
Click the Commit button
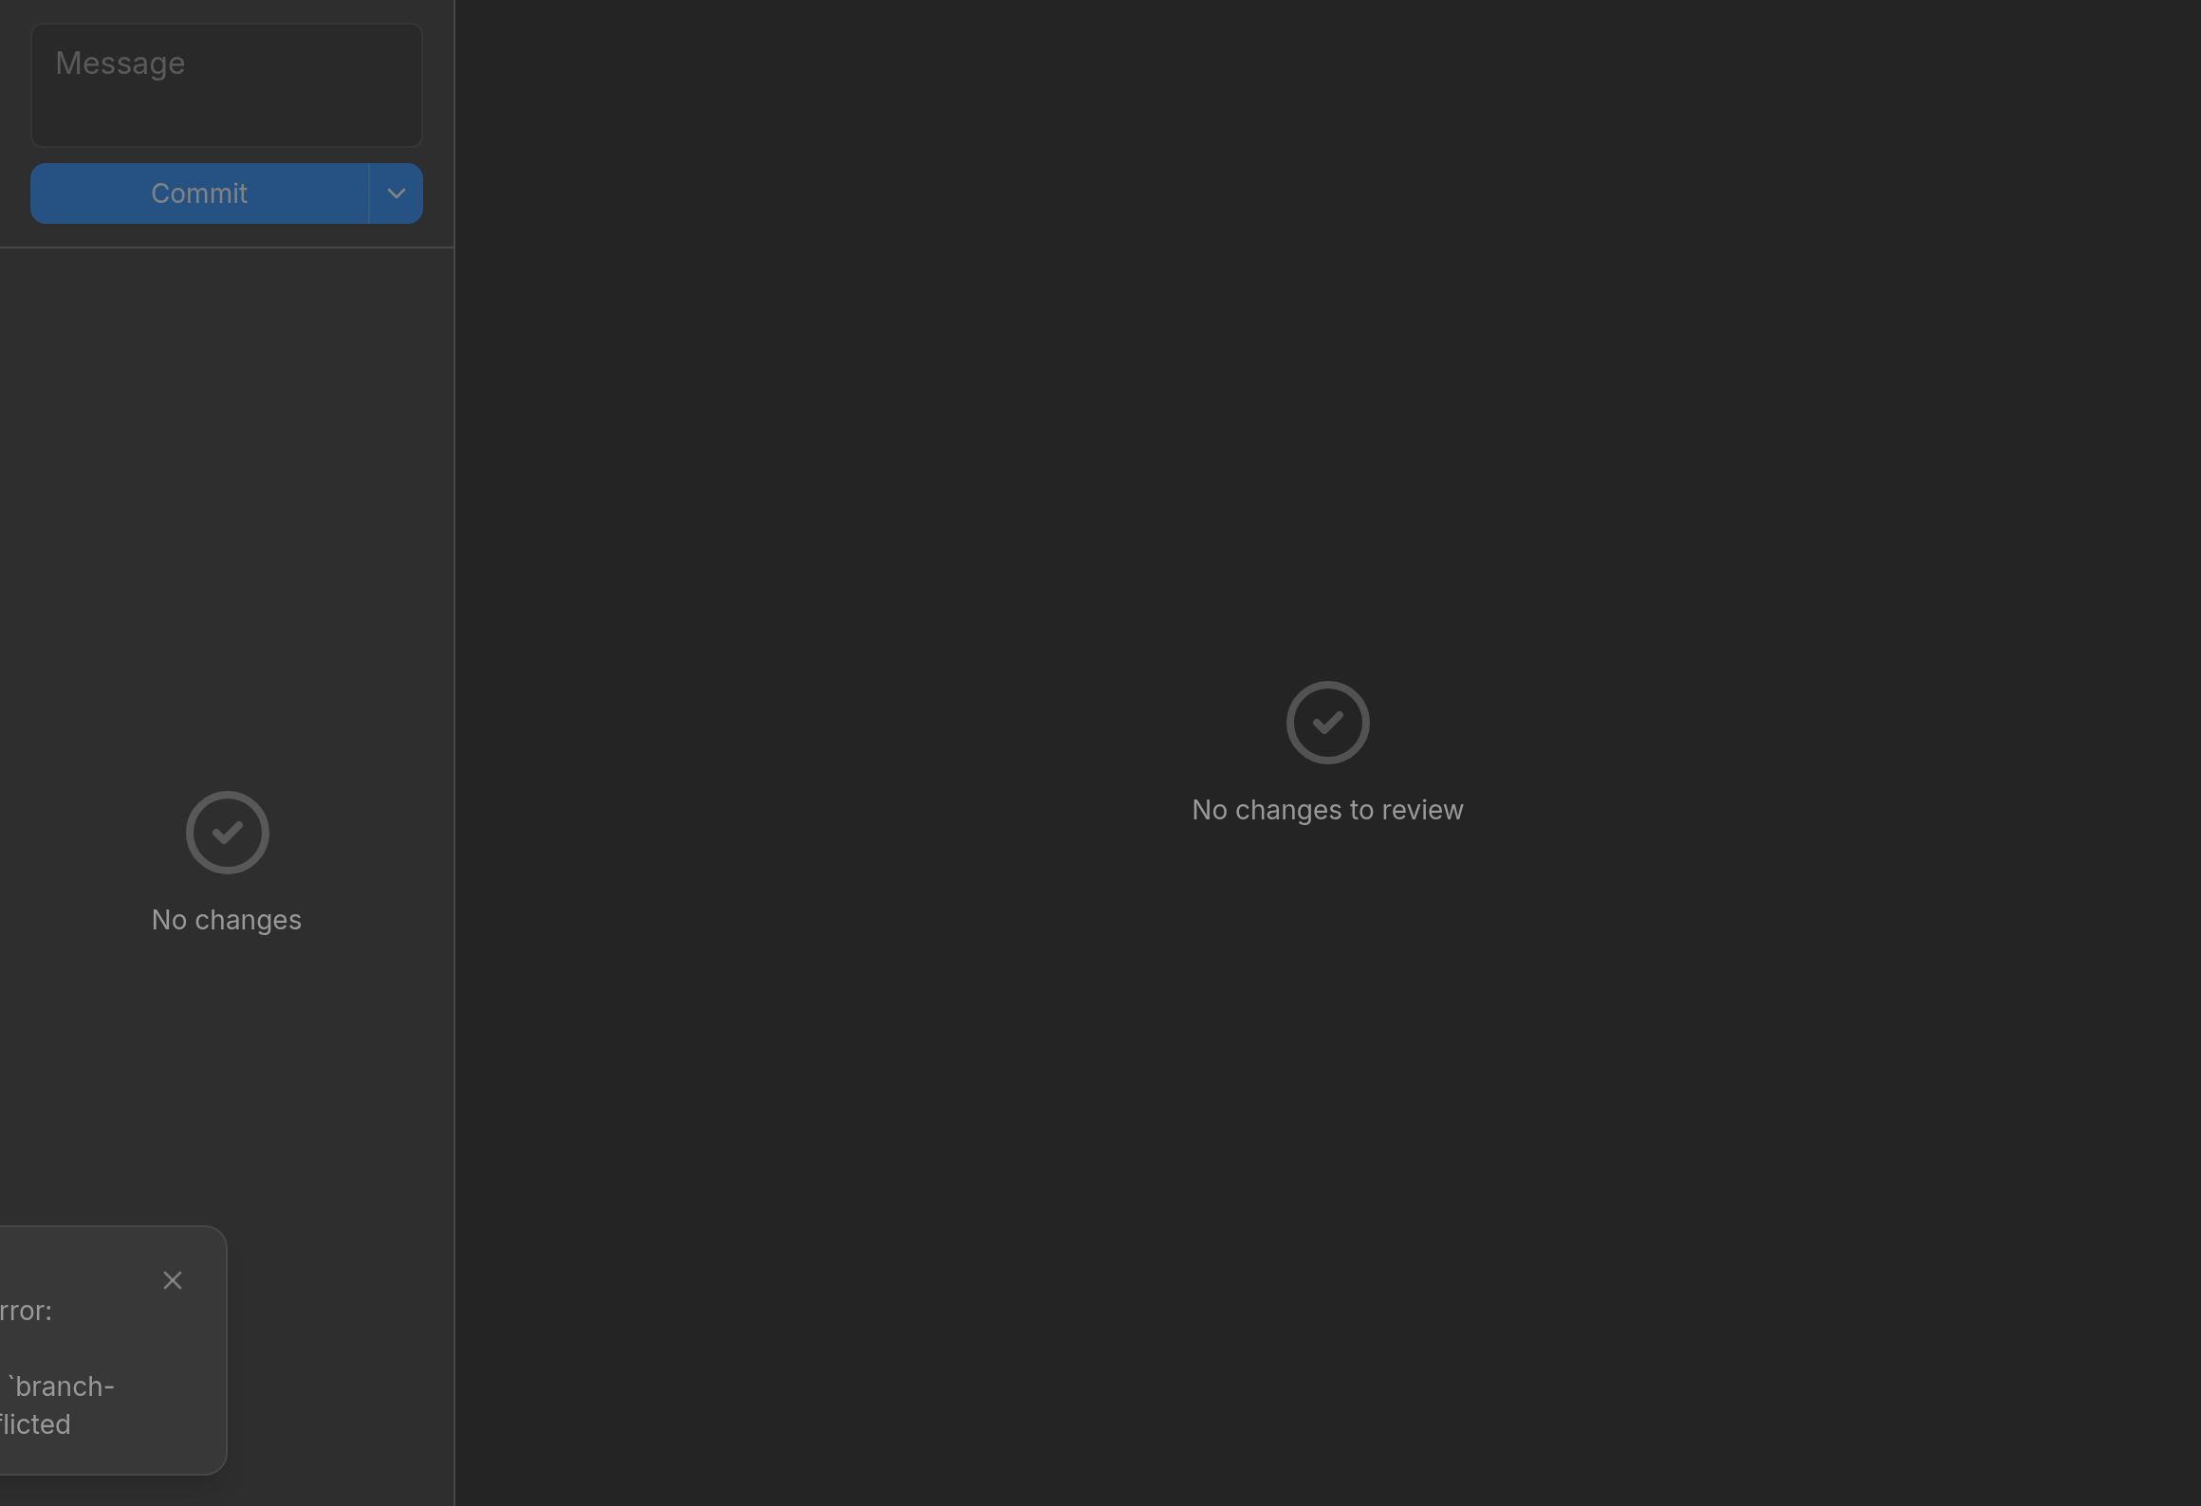click(x=199, y=193)
